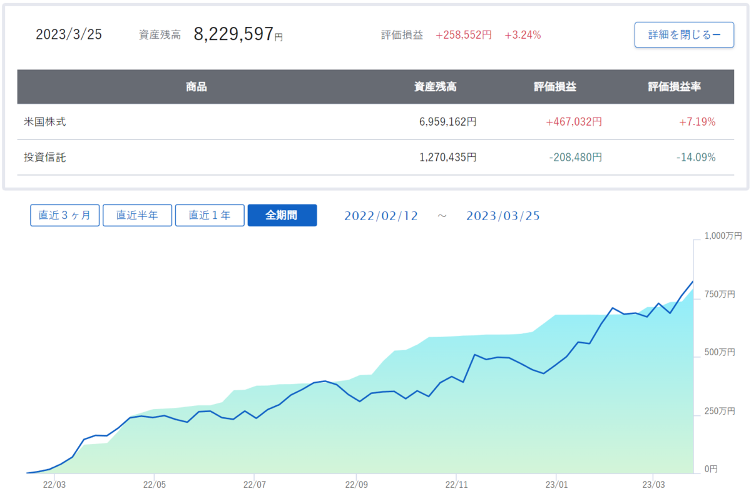
Task: Click 22/09 x-axis label
Action: [x=355, y=484]
